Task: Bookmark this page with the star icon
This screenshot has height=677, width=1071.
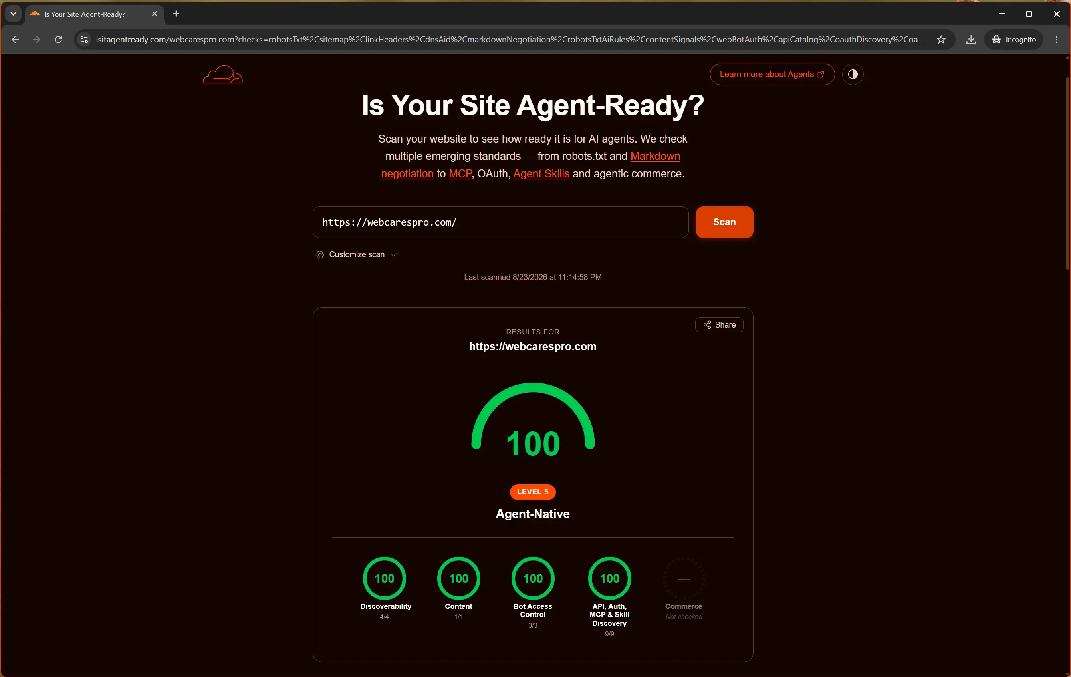Action: (x=941, y=40)
